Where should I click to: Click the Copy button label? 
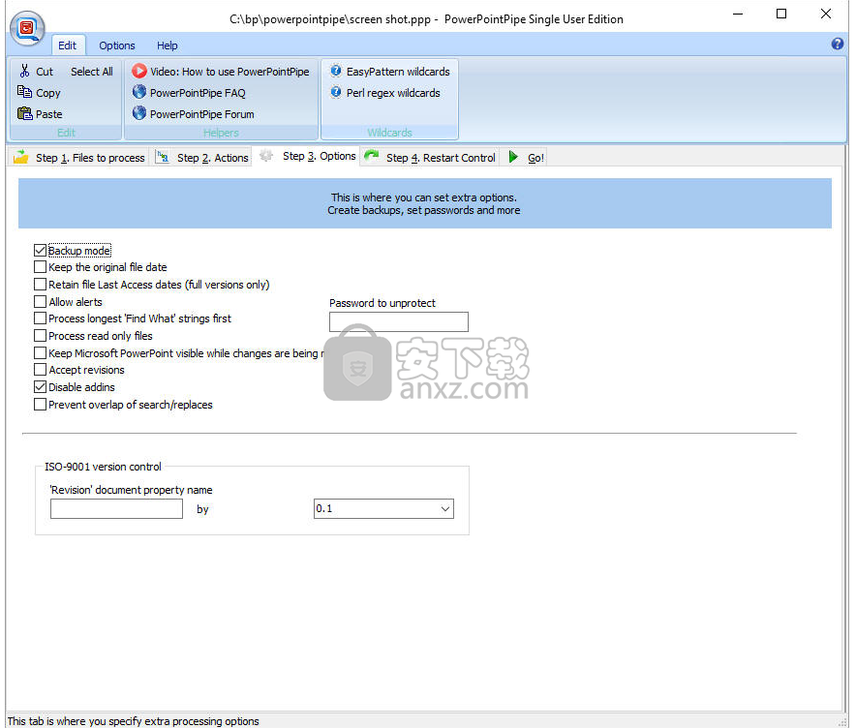[48, 93]
